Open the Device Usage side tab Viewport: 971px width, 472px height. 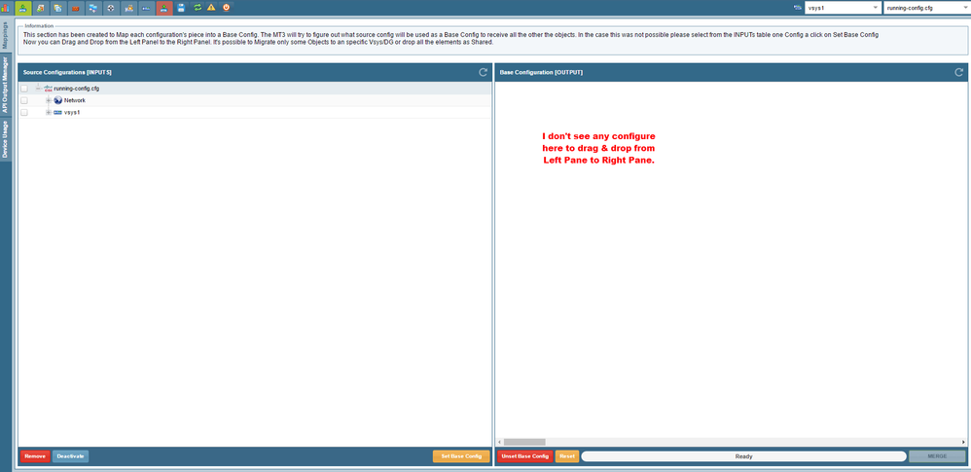coord(6,139)
